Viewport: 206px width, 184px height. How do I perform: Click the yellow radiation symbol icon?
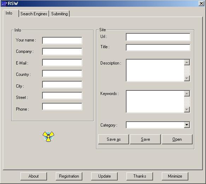pyautogui.click(x=48, y=136)
